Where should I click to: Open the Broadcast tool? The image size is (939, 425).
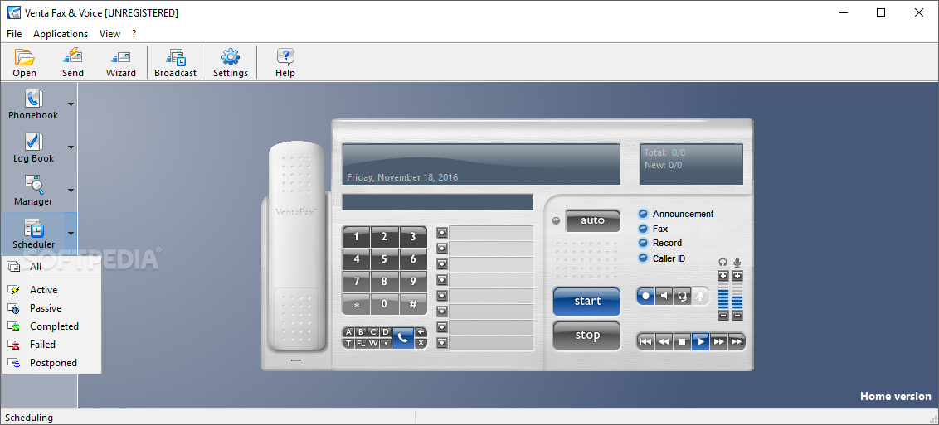(x=176, y=62)
